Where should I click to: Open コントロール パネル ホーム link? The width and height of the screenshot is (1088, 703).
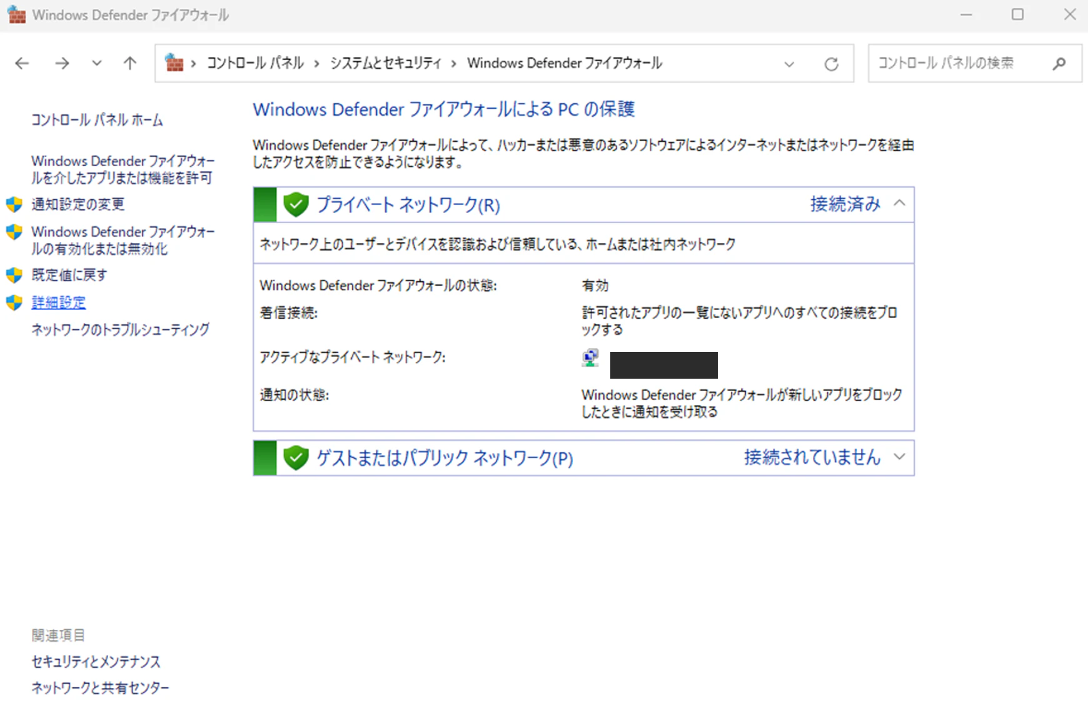[97, 120]
